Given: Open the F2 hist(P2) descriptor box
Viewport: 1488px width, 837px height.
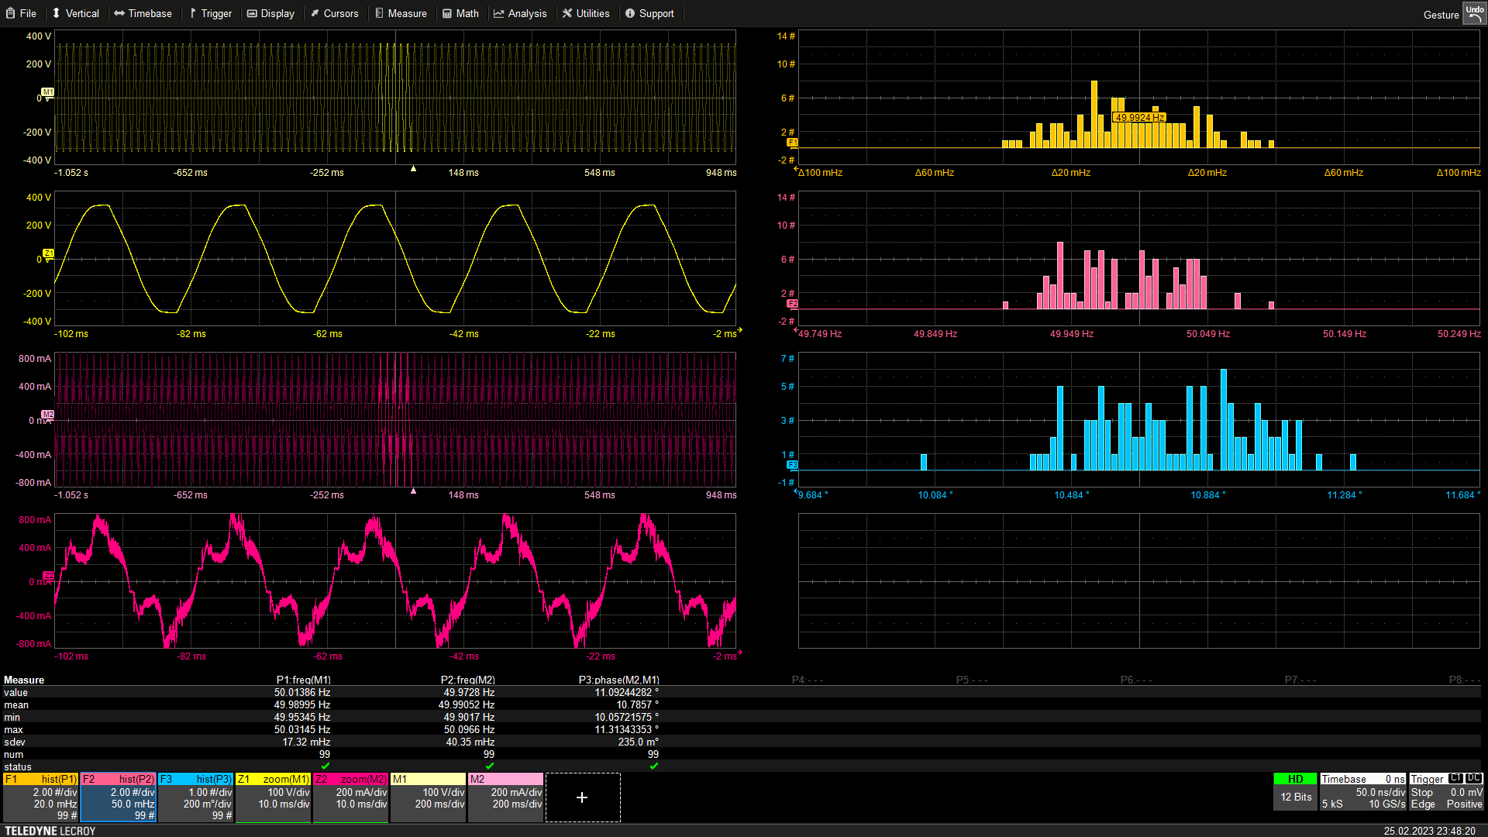Looking at the screenshot, I should (x=118, y=797).
